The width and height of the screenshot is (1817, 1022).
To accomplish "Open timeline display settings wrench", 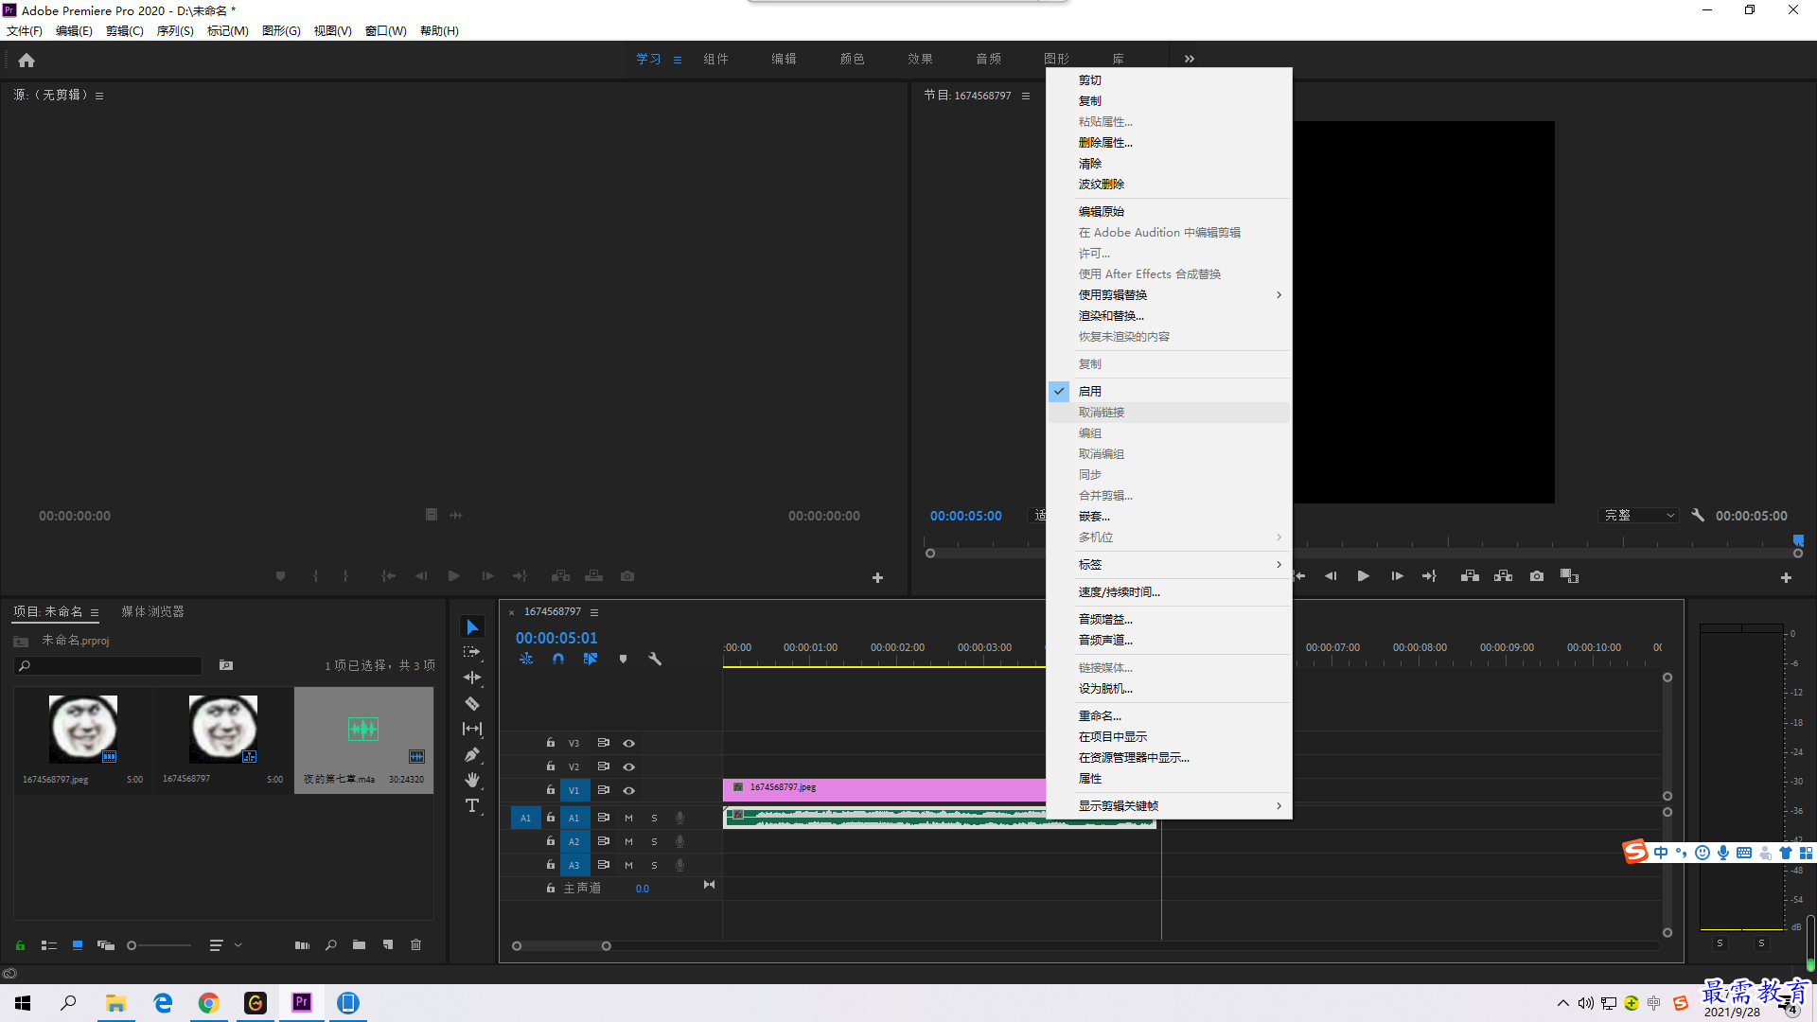I will tap(655, 659).
